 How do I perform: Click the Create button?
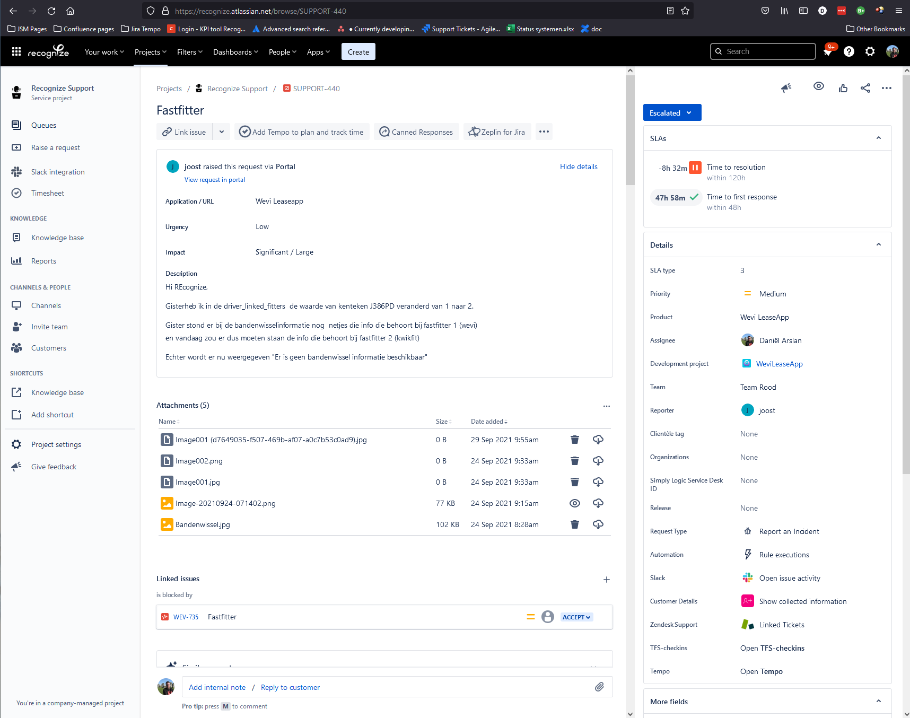[358, 51]
